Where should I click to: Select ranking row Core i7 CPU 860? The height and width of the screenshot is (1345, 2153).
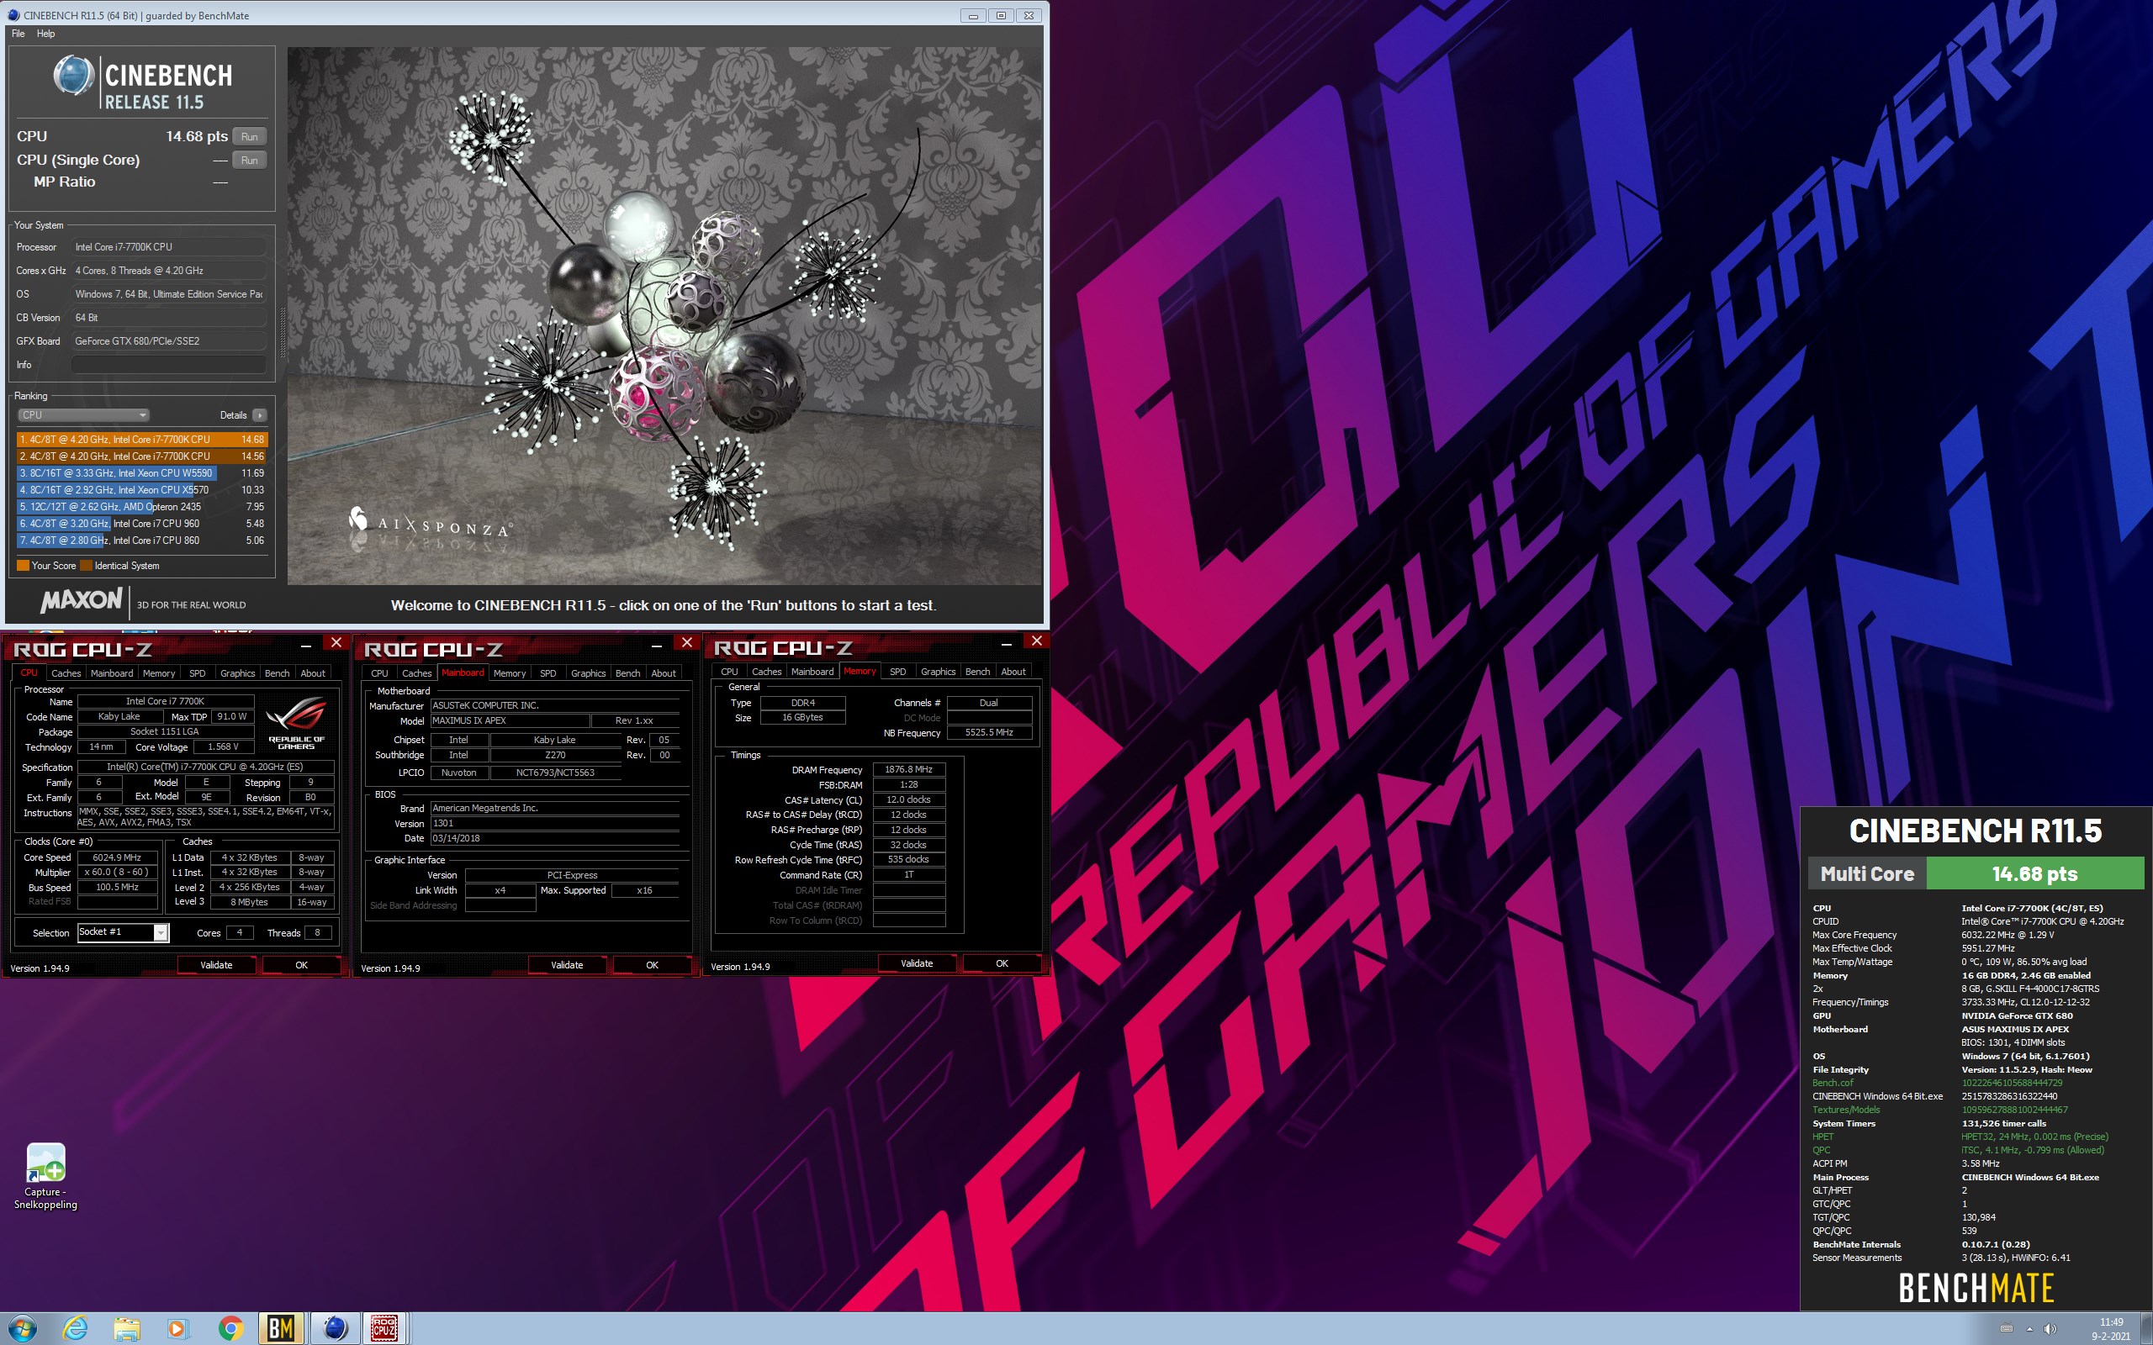[141, 541]
